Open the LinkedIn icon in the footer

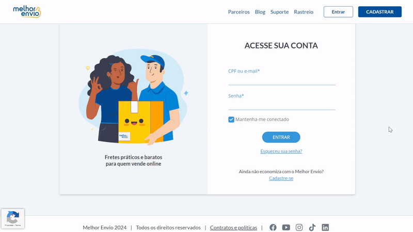click(x=325, y=227)
